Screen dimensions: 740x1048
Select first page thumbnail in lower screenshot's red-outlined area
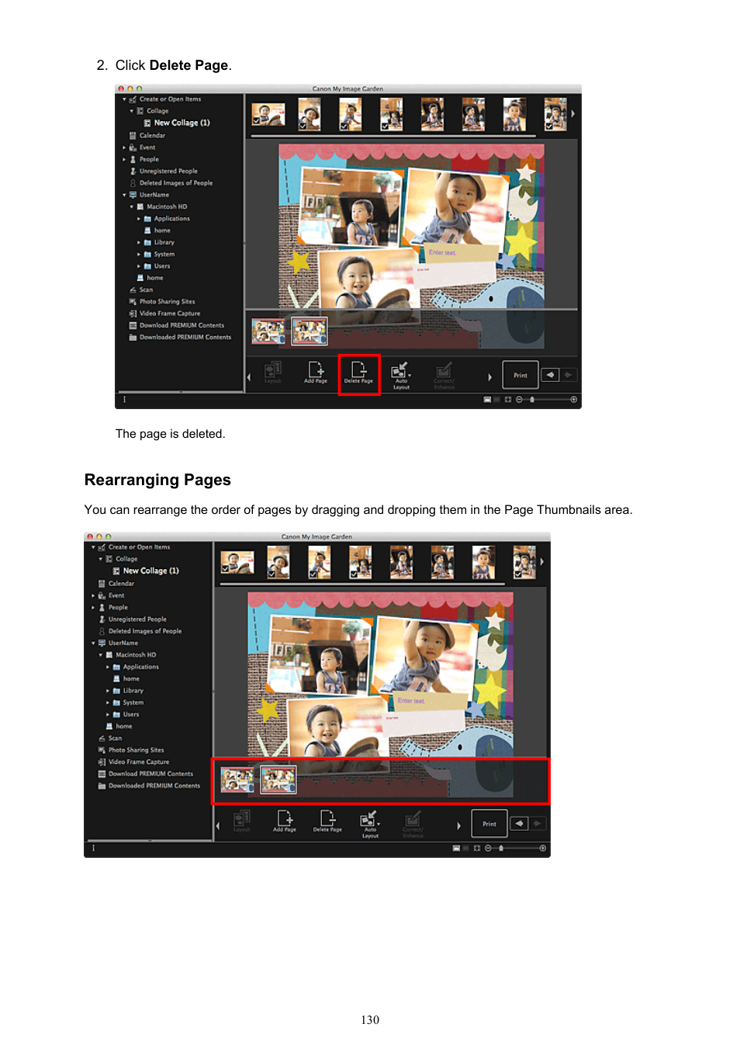pyautogui.click(x=237, y=779)
